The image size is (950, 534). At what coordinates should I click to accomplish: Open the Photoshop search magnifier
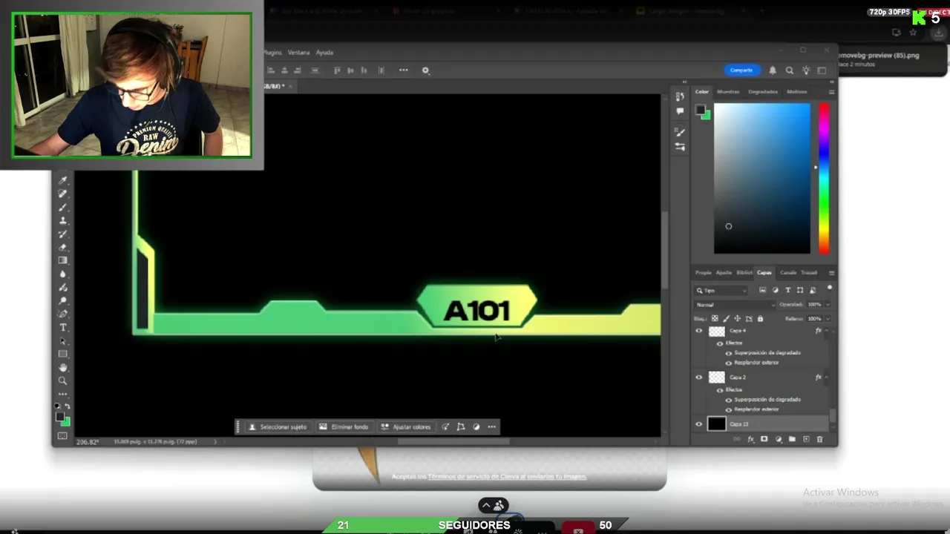(790, 70)
